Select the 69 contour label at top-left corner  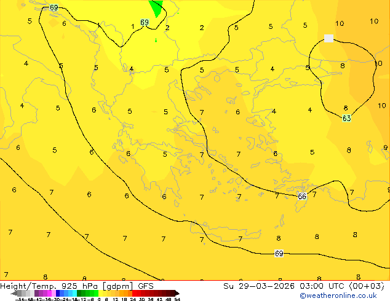pyautogui.click(x=54, y=7)
